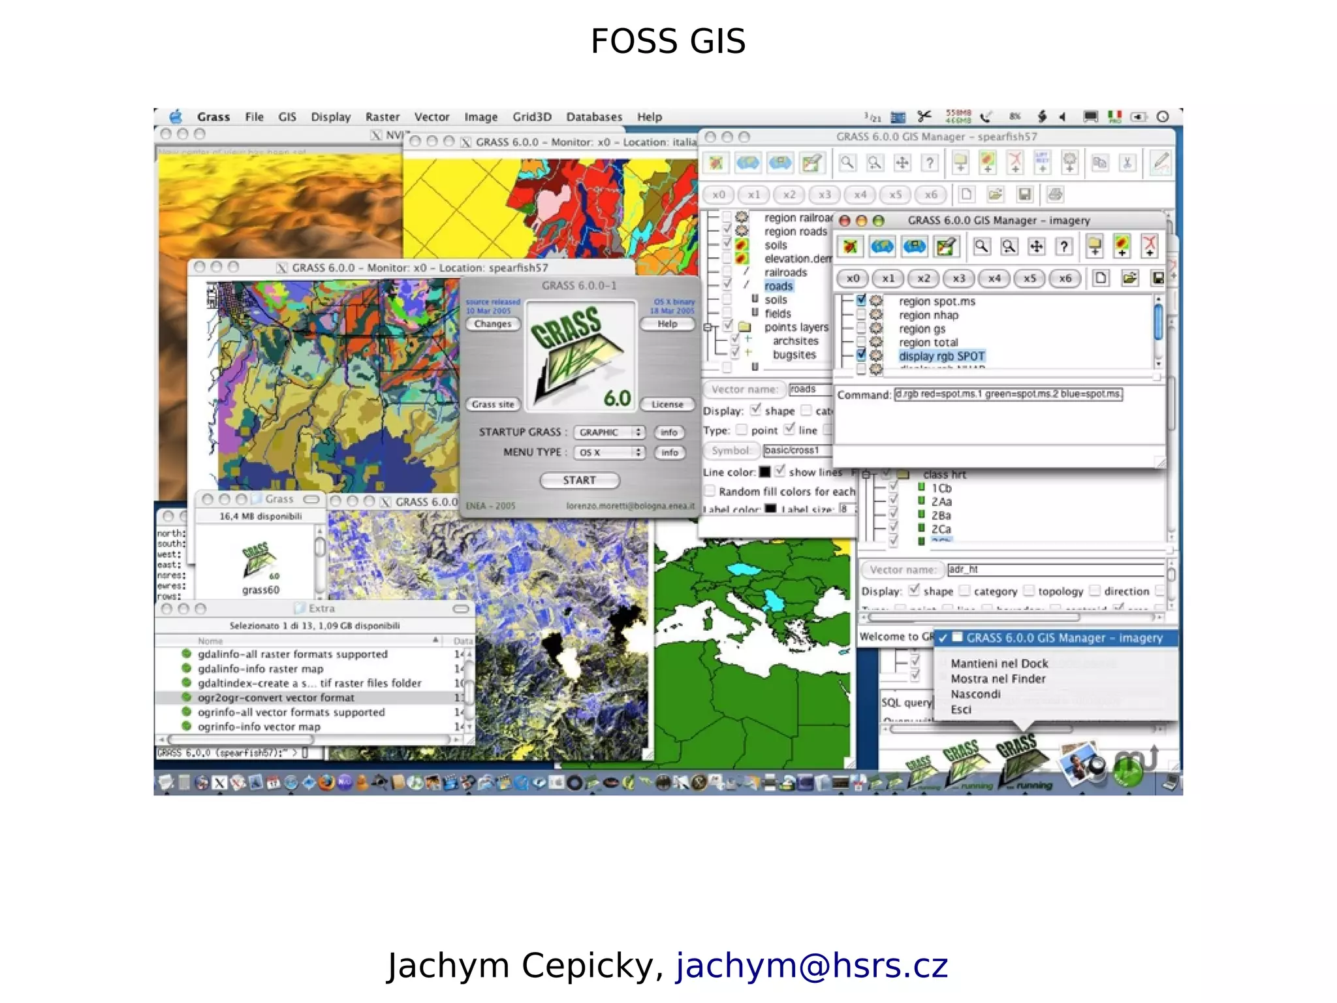Check the region total layer checkbox
The image size is (1337, 1003).
[x=861, y=342]
